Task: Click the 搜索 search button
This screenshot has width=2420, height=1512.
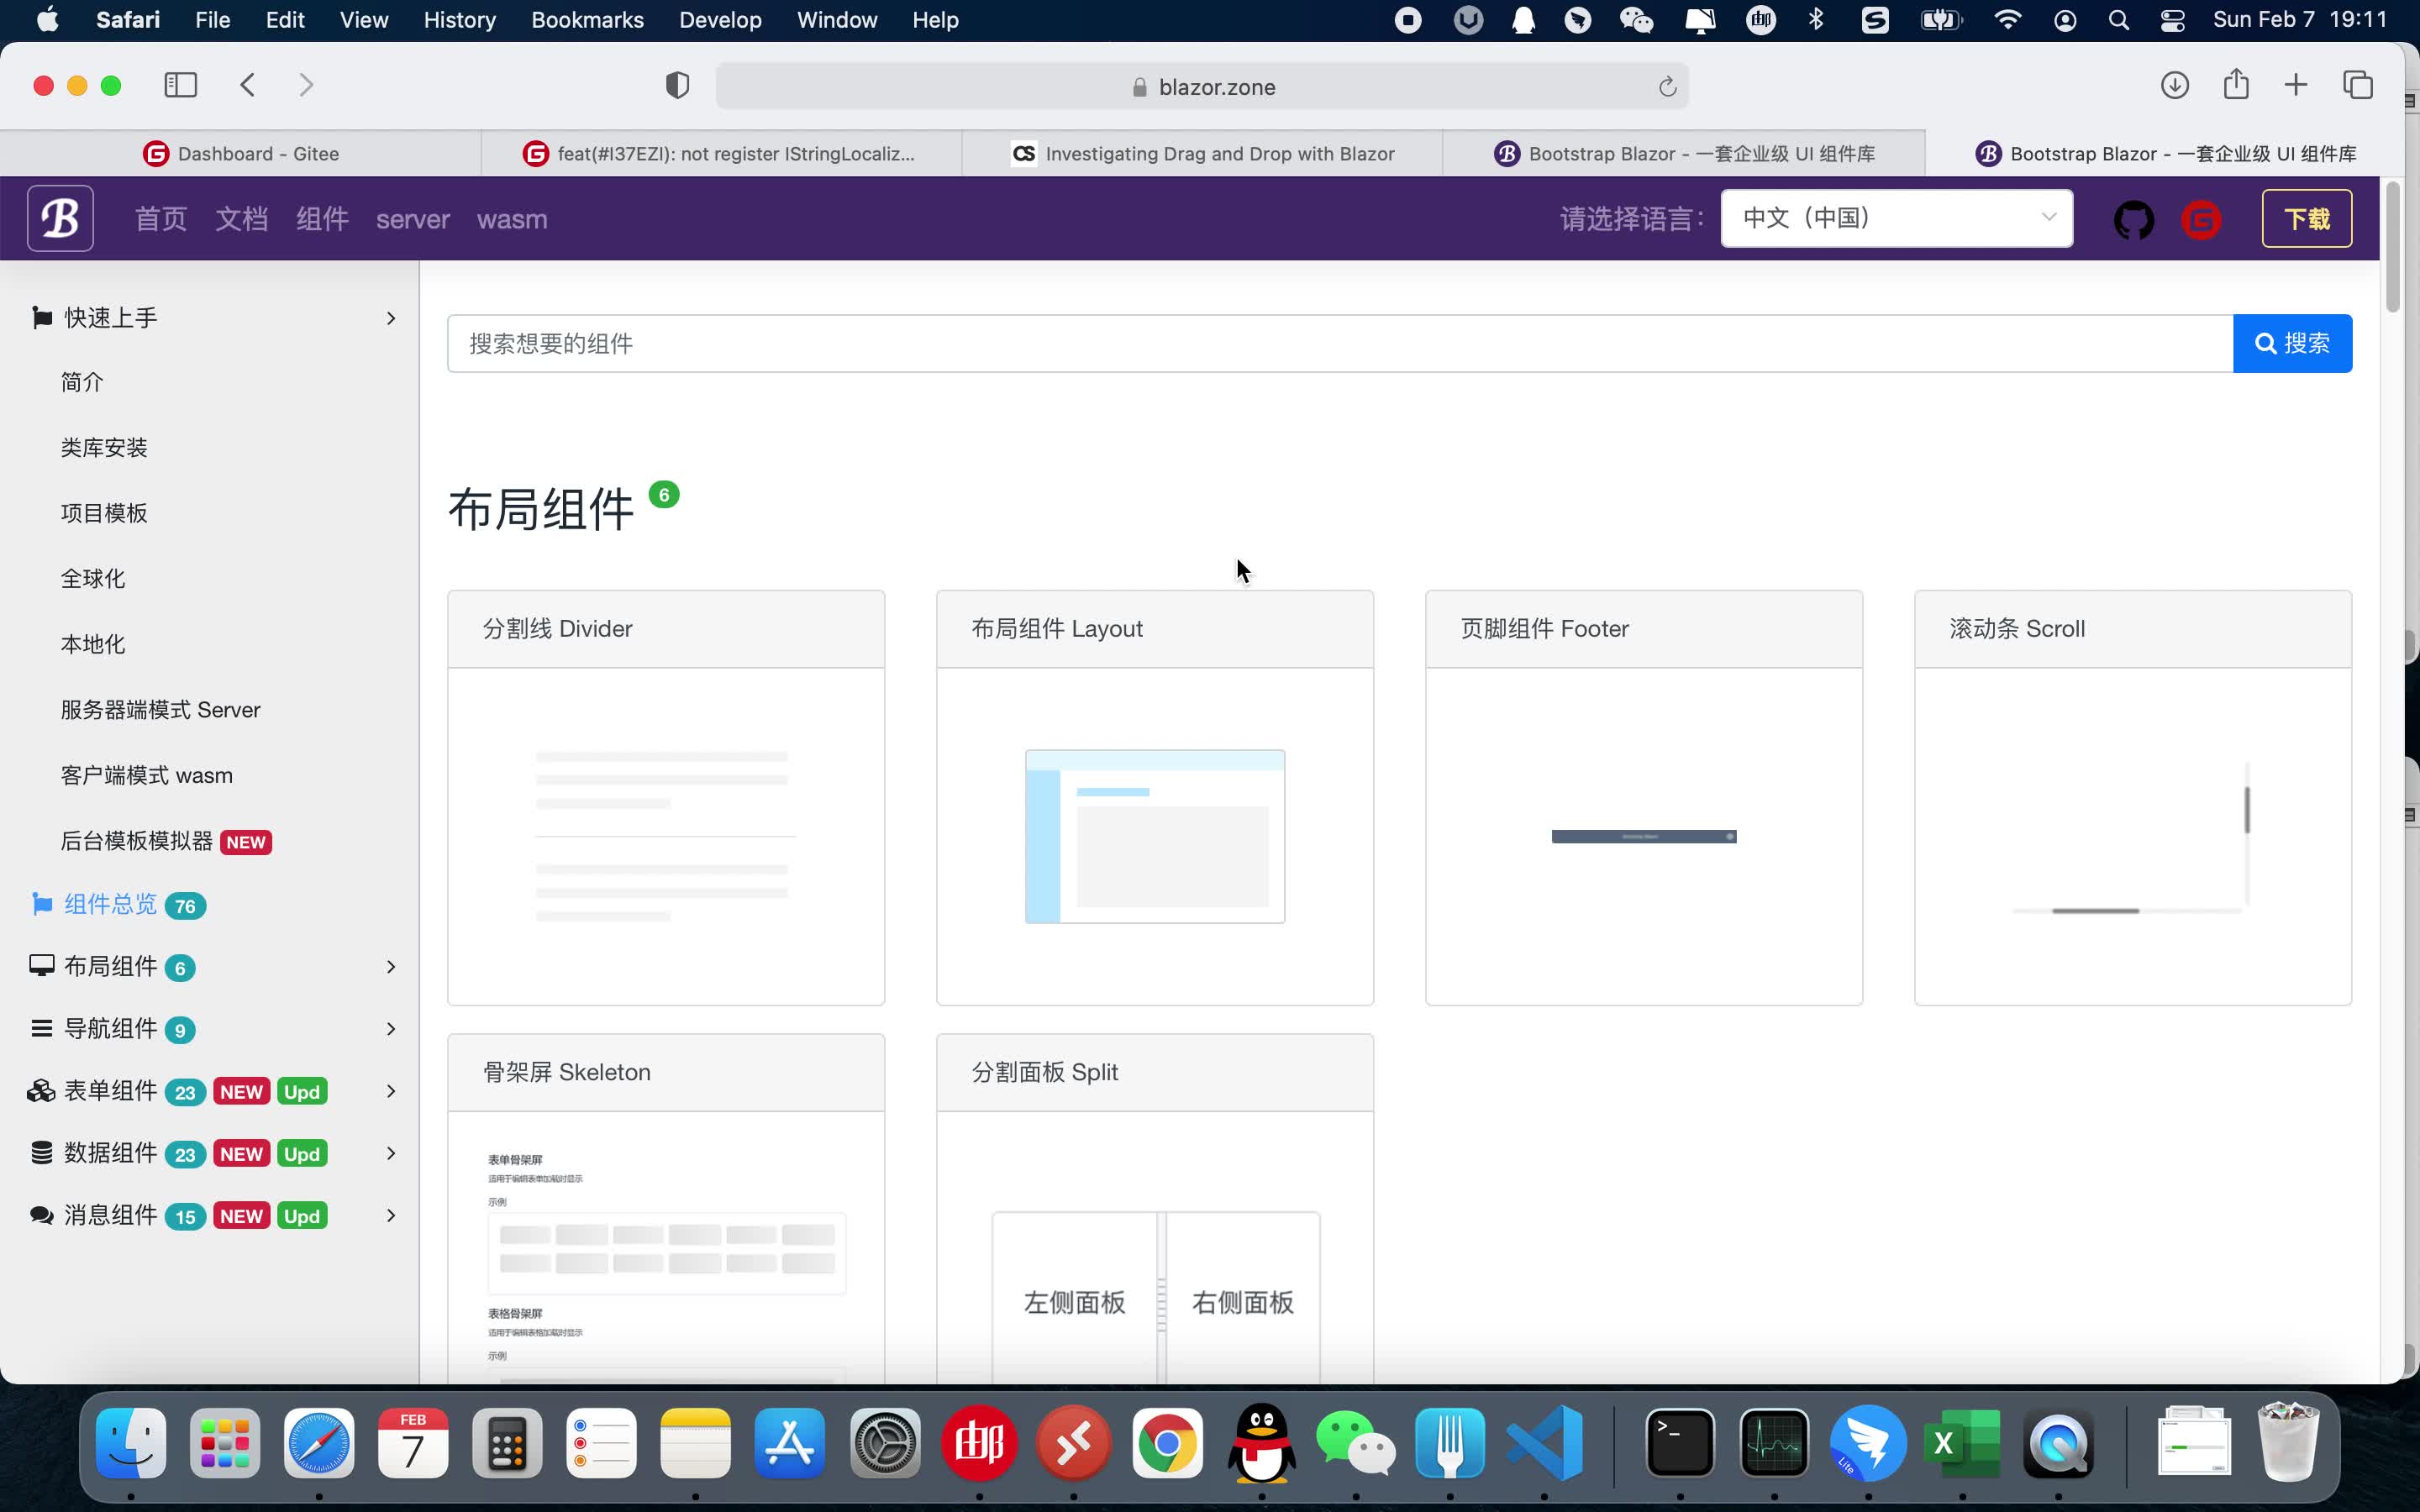Action: click(2293, 343)
